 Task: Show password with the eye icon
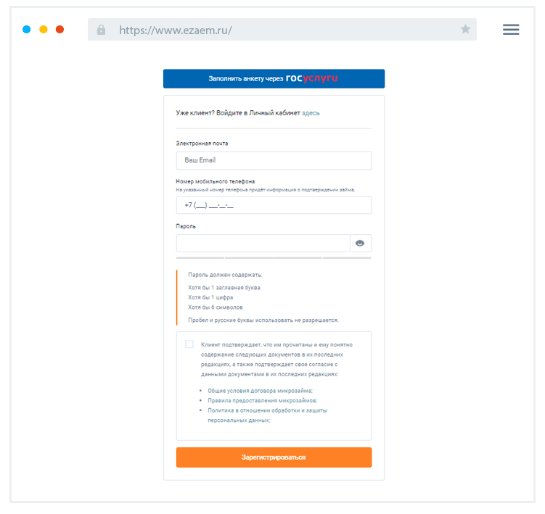[360, 244]
